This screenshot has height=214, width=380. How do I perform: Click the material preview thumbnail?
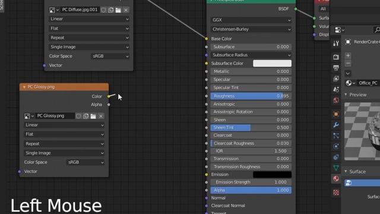tap(362, 131)
